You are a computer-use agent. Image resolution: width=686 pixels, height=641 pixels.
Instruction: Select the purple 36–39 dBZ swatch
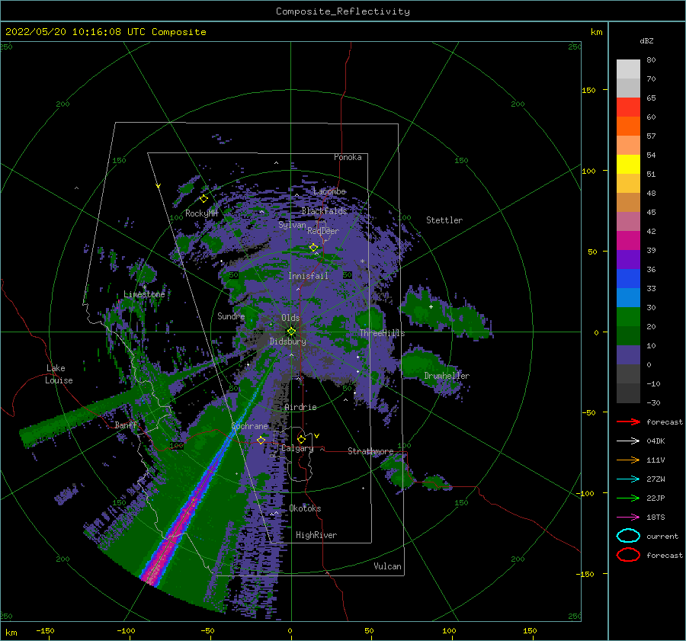tap(628, 260)
